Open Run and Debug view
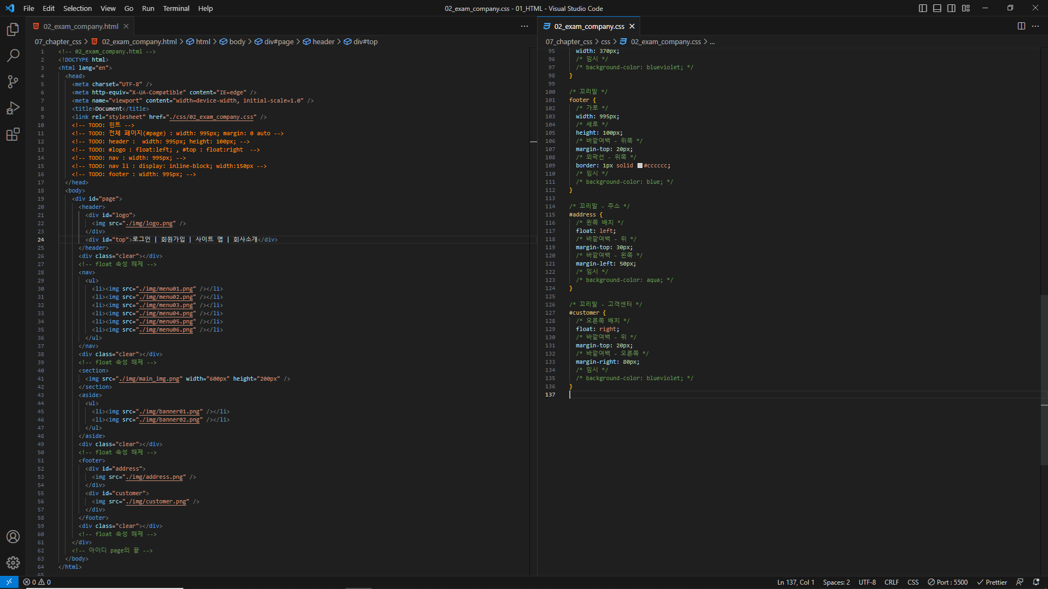Viewport: 1048px width, 589px height. [13, 108]
